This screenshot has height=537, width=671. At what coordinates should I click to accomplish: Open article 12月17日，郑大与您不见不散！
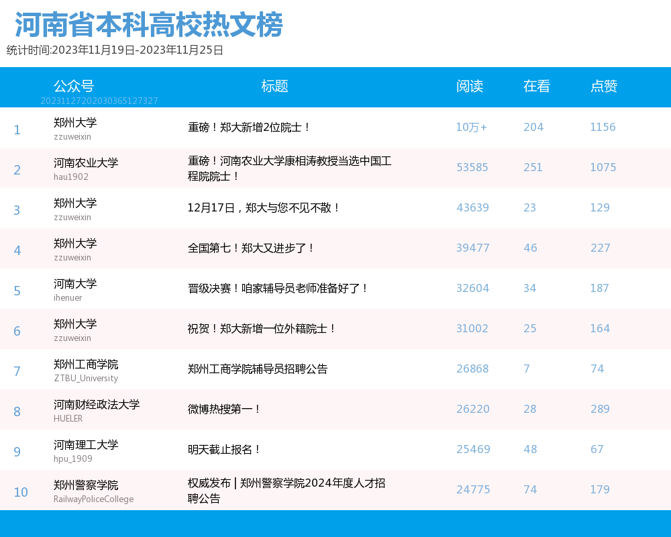point(263,207)
